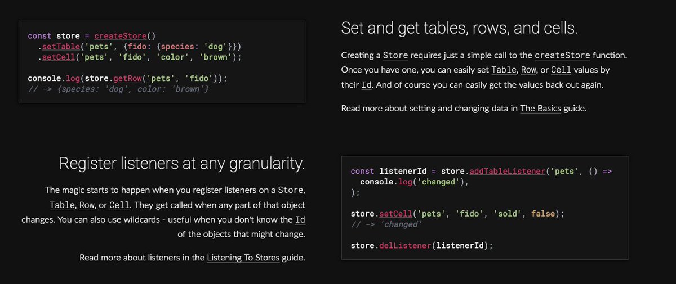Click the addTableListener method link
The width and height of the screenshot is (676, 284).
click(507, 170)
